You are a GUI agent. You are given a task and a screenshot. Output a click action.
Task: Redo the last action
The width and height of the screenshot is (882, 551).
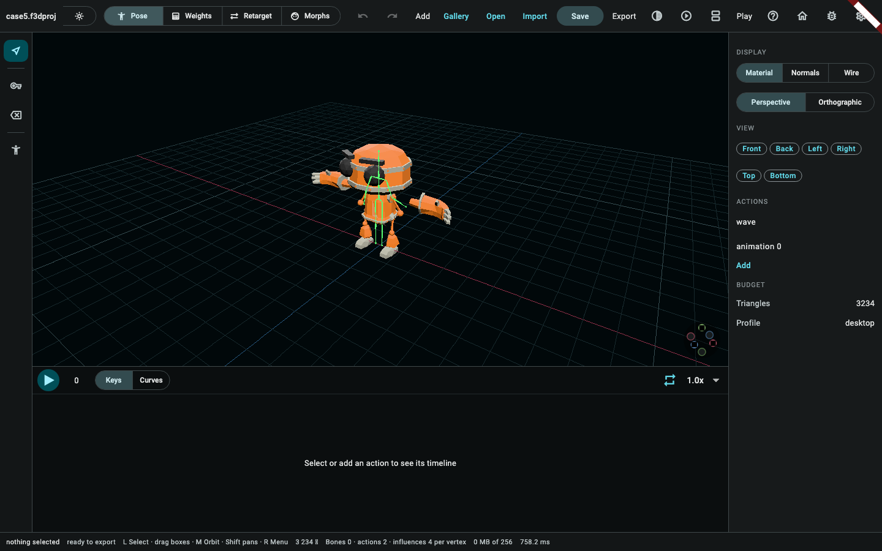pyautogui.click(x=392, y=16)
